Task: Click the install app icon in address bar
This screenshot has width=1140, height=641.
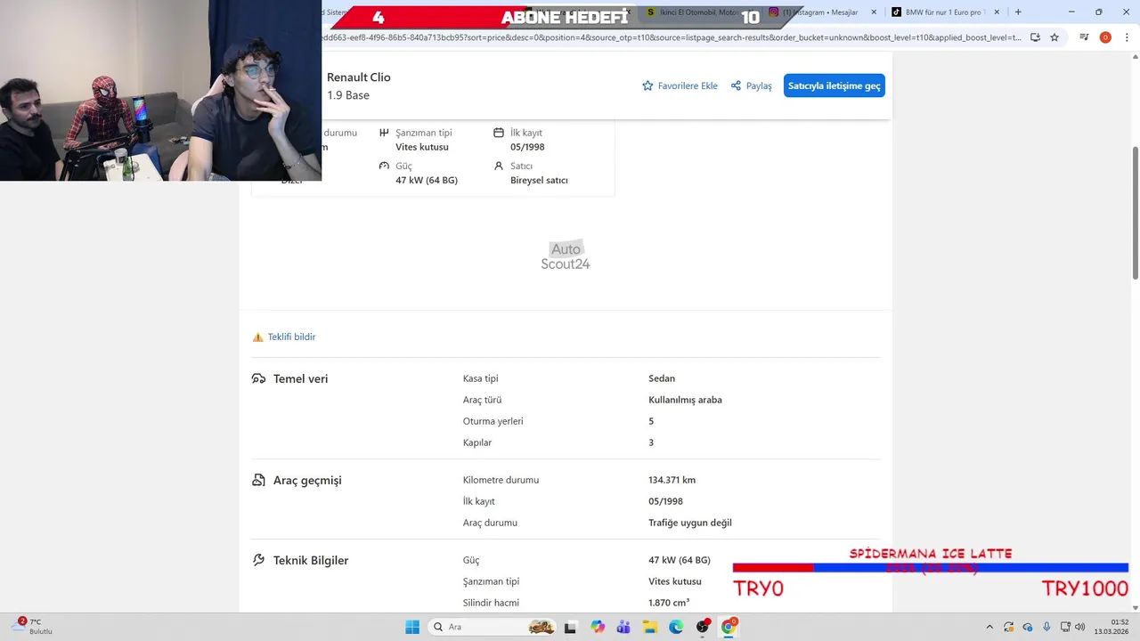Action: point(1035,37)
